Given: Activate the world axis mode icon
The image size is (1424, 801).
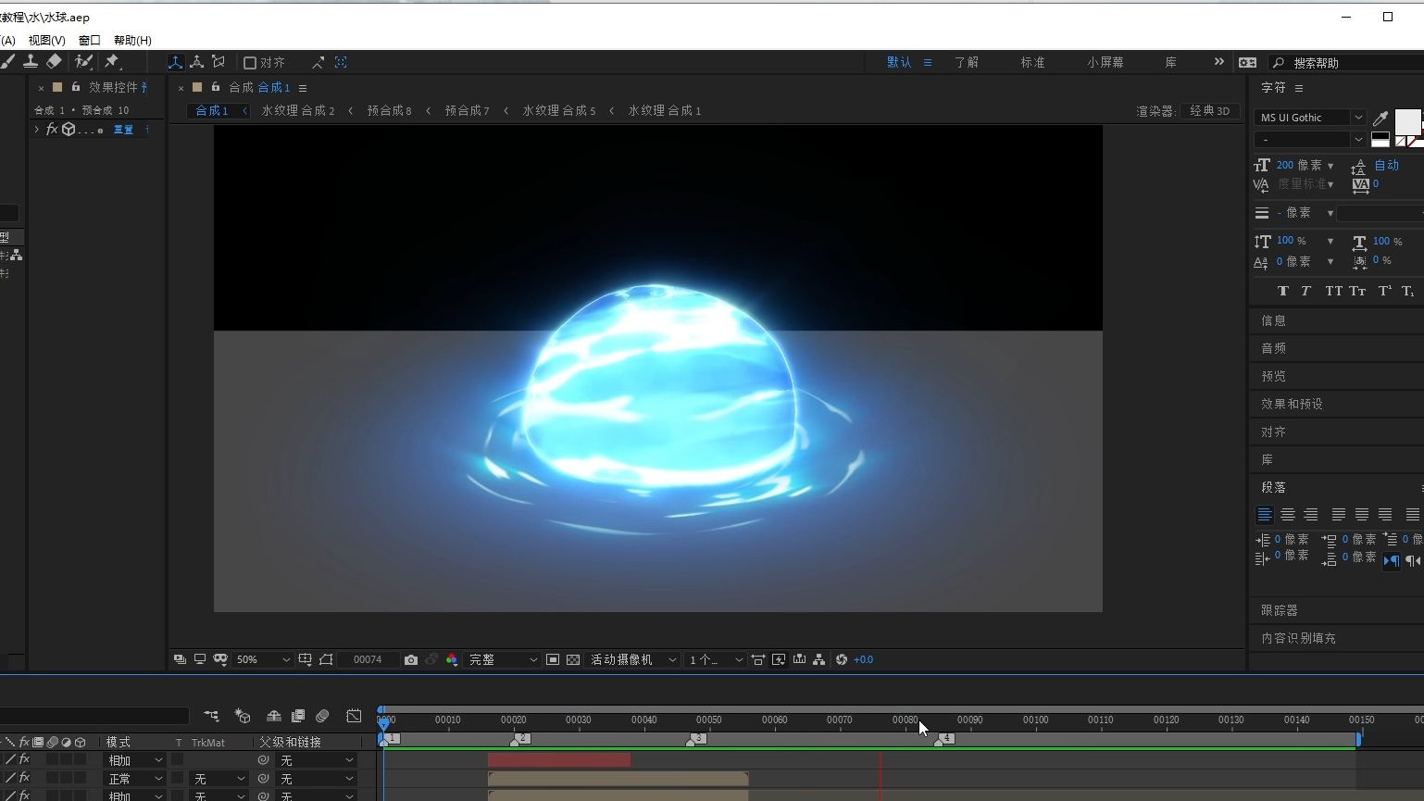Looking at the screenshot, I should click(x=197, y=62).
